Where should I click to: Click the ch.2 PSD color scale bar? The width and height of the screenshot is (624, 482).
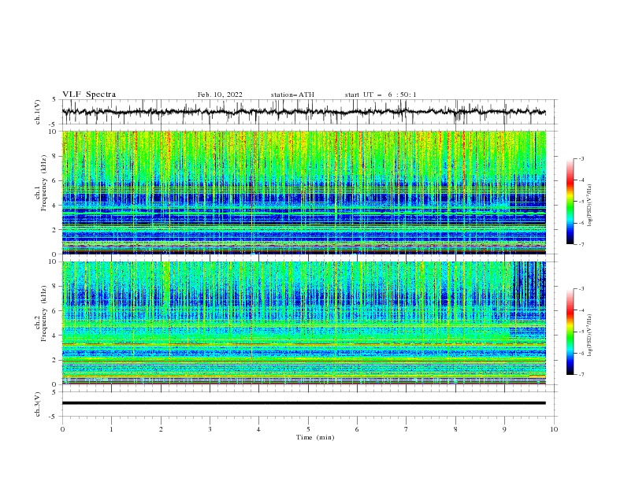(570, 332)
